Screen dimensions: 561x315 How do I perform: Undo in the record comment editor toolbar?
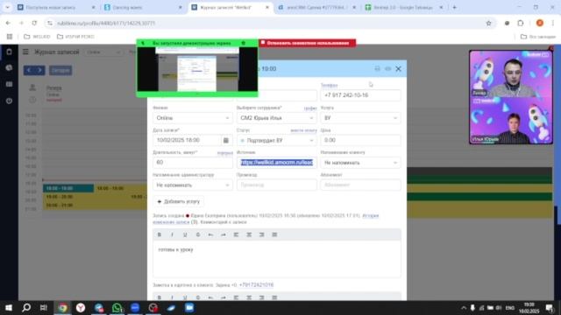(210, 234)
